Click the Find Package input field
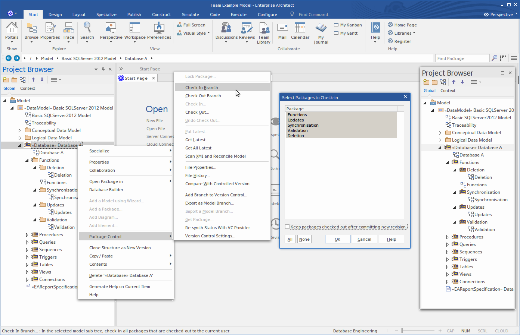This screenshot has width=520, height=335. click(462, 59)
